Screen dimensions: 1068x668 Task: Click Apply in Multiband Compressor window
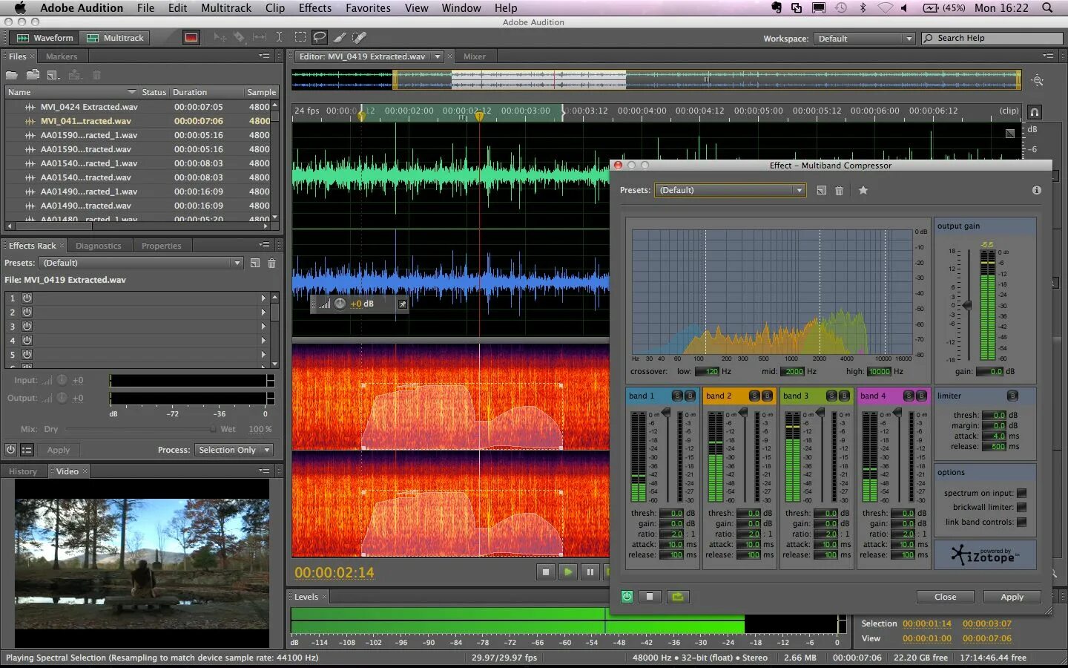(x=1012, y=597)
